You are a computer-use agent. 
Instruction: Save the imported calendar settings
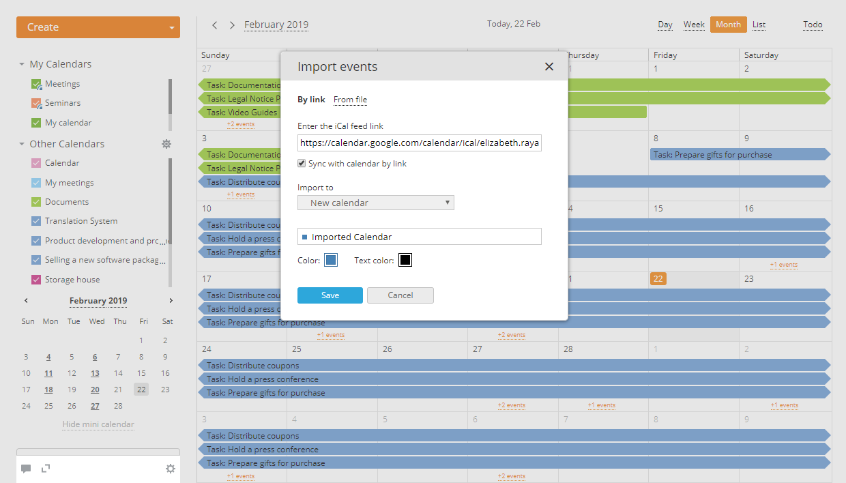point(330,295)
